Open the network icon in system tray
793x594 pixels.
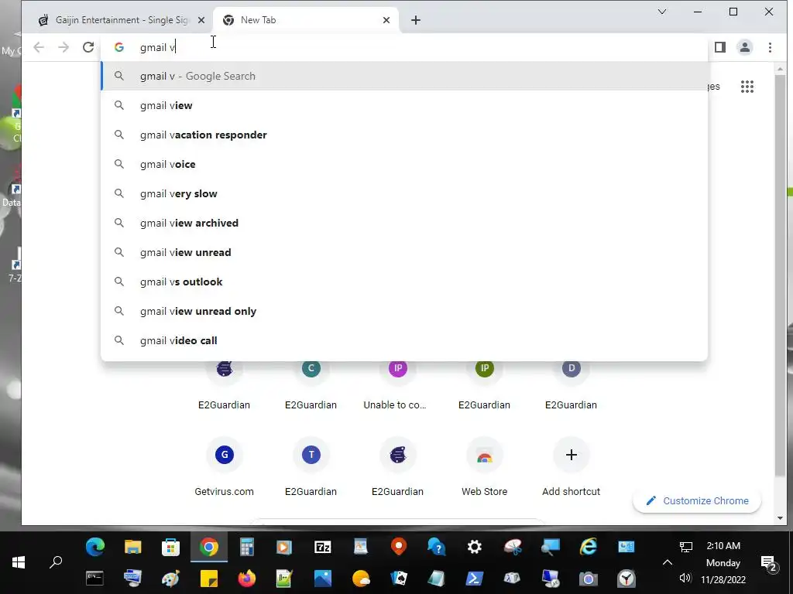tap(686, 547)
